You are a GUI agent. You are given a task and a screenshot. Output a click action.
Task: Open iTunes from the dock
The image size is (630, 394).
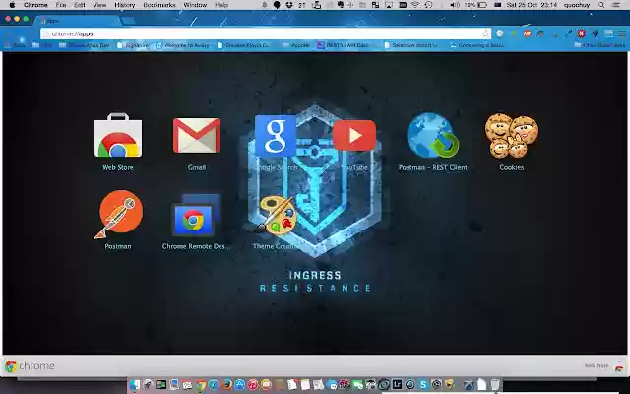pos(253,385)
